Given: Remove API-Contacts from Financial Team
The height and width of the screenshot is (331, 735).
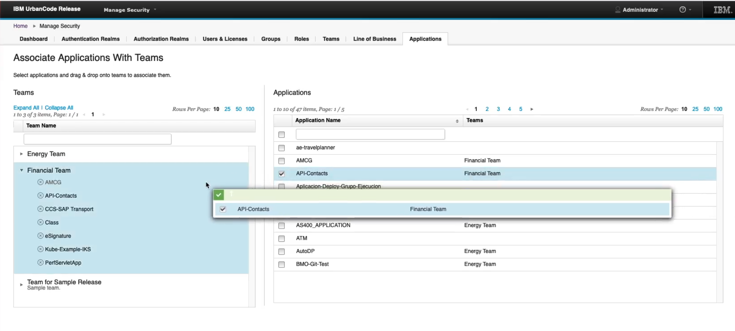Looking at the screenshot, I should pos(40,196).
